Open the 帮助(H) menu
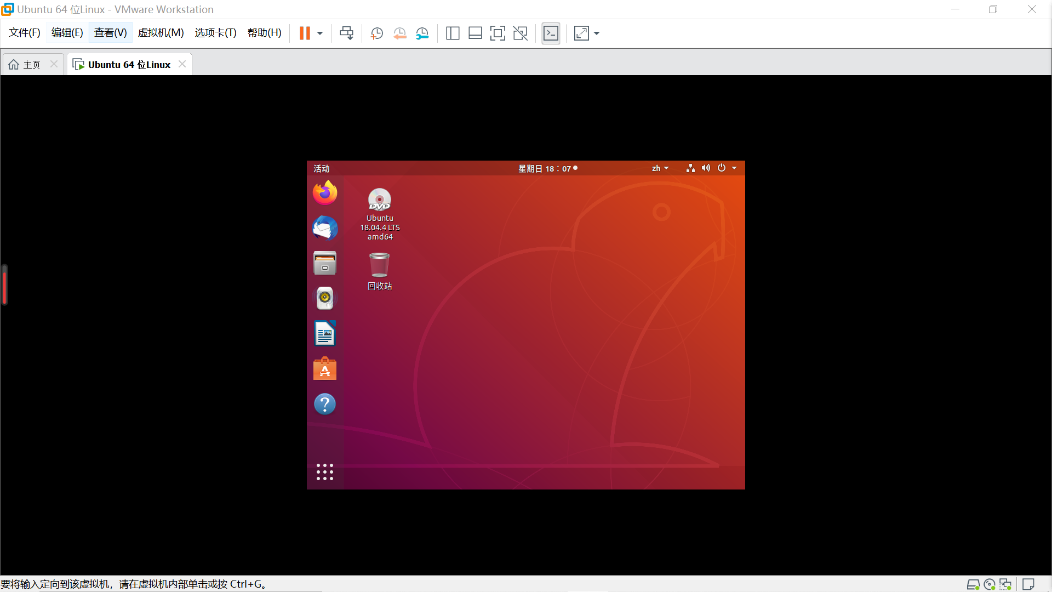The image size is (1052, 592). (264, 33)
